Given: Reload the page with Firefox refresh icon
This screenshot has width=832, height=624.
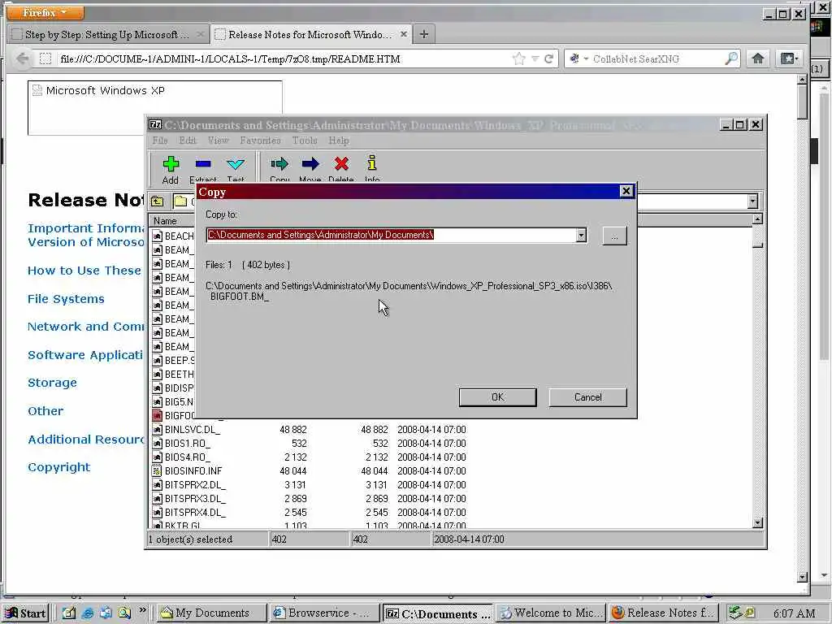Looking at the screenshot, I should coord(549,58).
